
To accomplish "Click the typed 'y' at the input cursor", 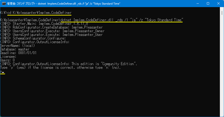I will pos(1,71).
